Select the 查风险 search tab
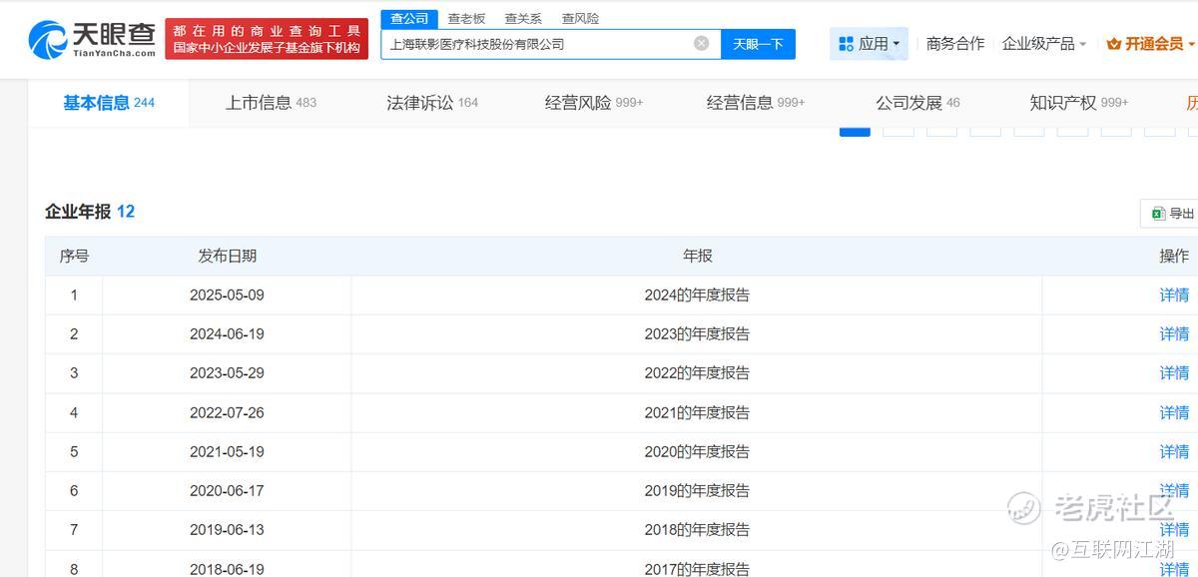Viewport: 1198px width, 577px height. [580, 19]
